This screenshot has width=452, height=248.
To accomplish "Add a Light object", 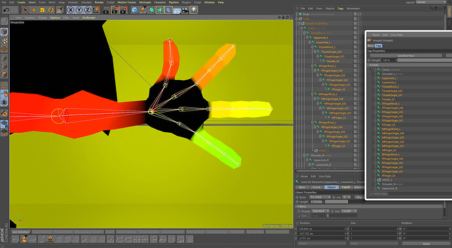I will (x=194, y=10).
